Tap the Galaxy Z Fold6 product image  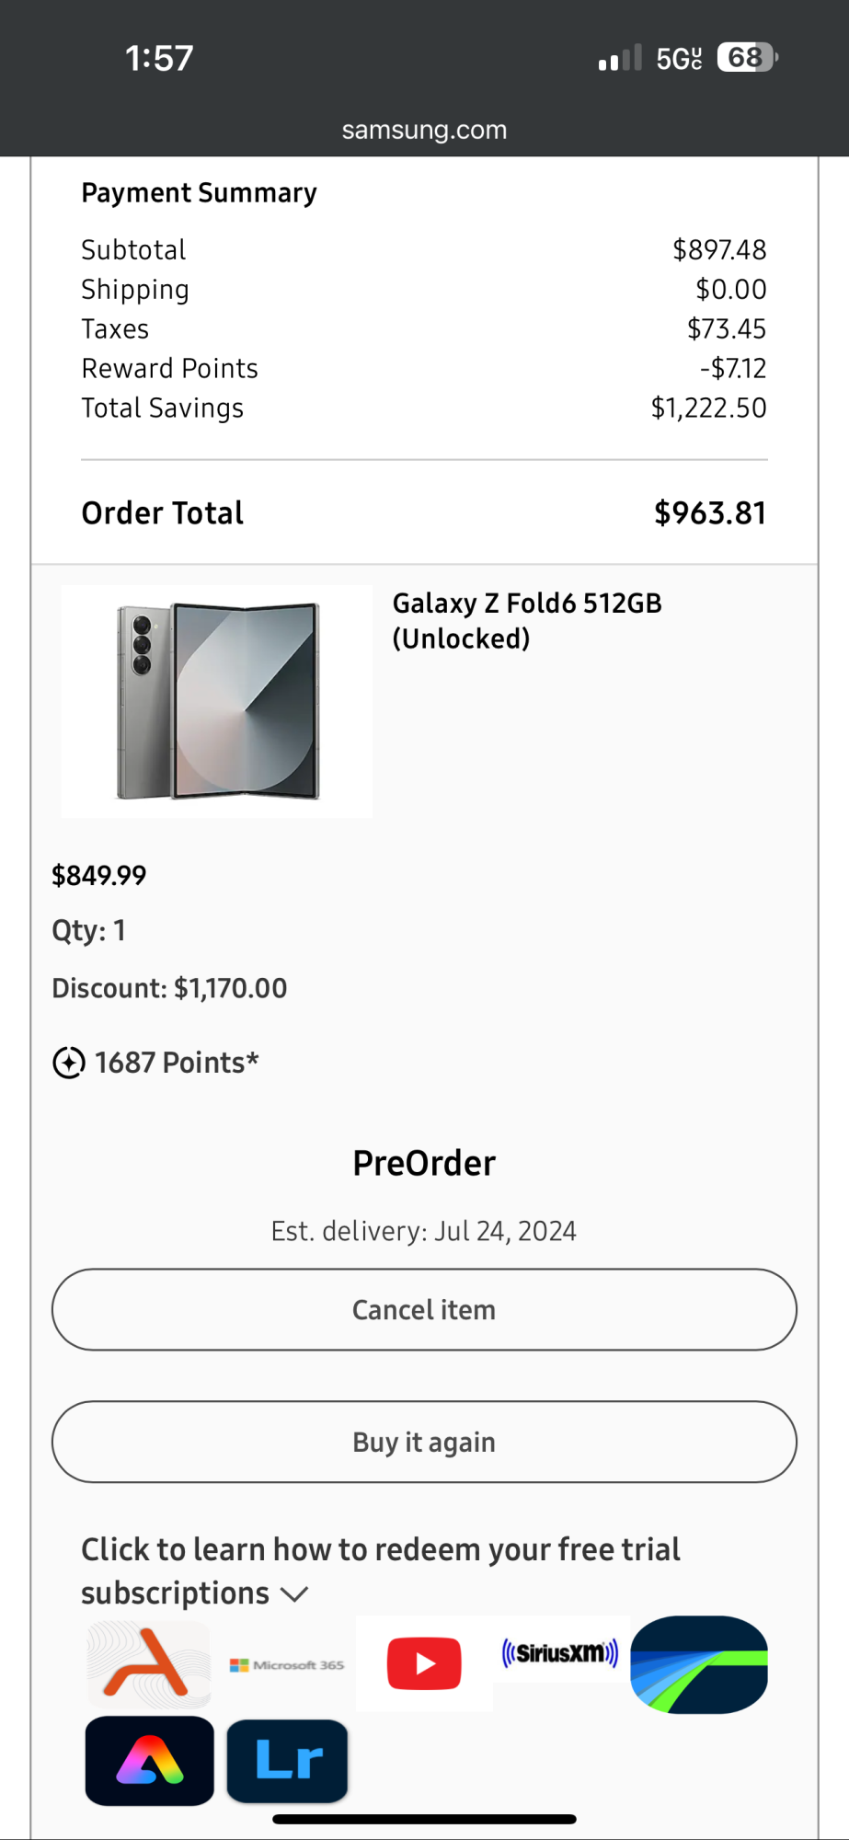(217, 701)
